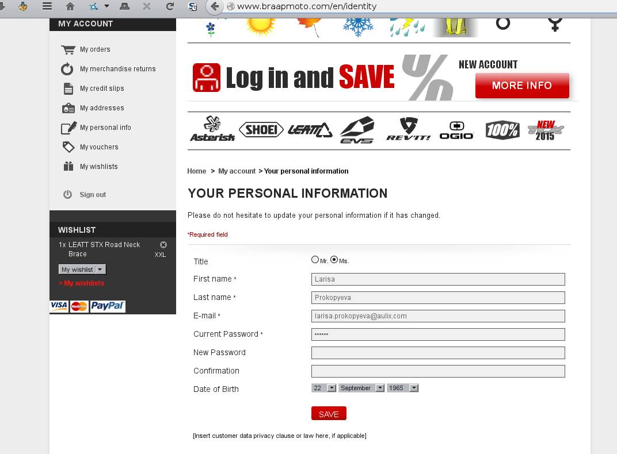This screenshot has height=454, width=617.
Task: Click the browser back arrow button
Action: click(x=215, y=6)
